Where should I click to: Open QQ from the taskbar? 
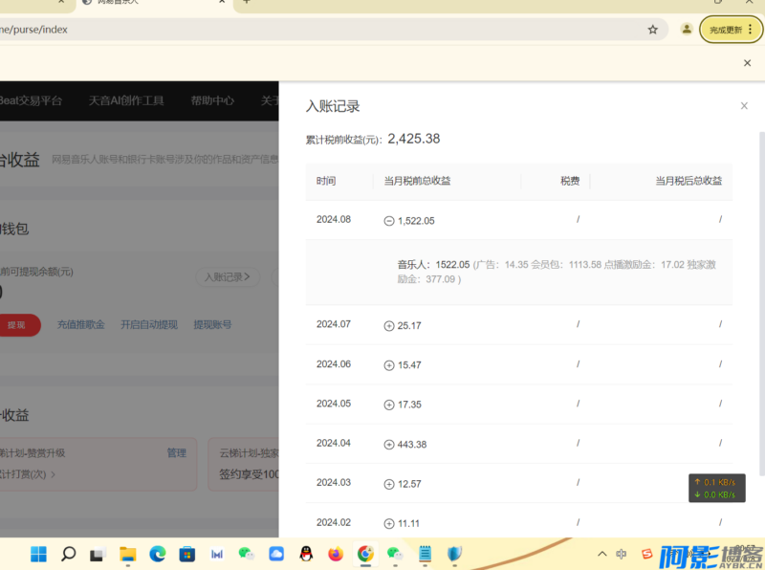click(306, 554)
